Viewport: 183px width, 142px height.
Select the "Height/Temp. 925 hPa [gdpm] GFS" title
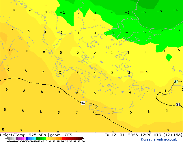click(36, 135)
